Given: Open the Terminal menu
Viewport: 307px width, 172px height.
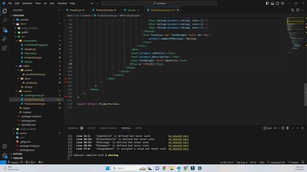Looking at the screenshot, I should 62,3.
